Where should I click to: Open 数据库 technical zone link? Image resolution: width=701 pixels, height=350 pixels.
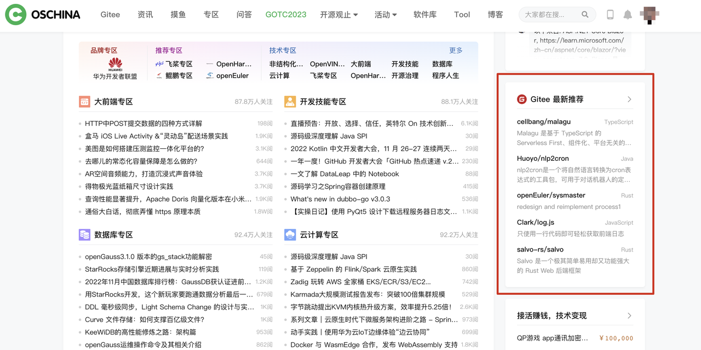pyautogui.click(x=442, y=64)
